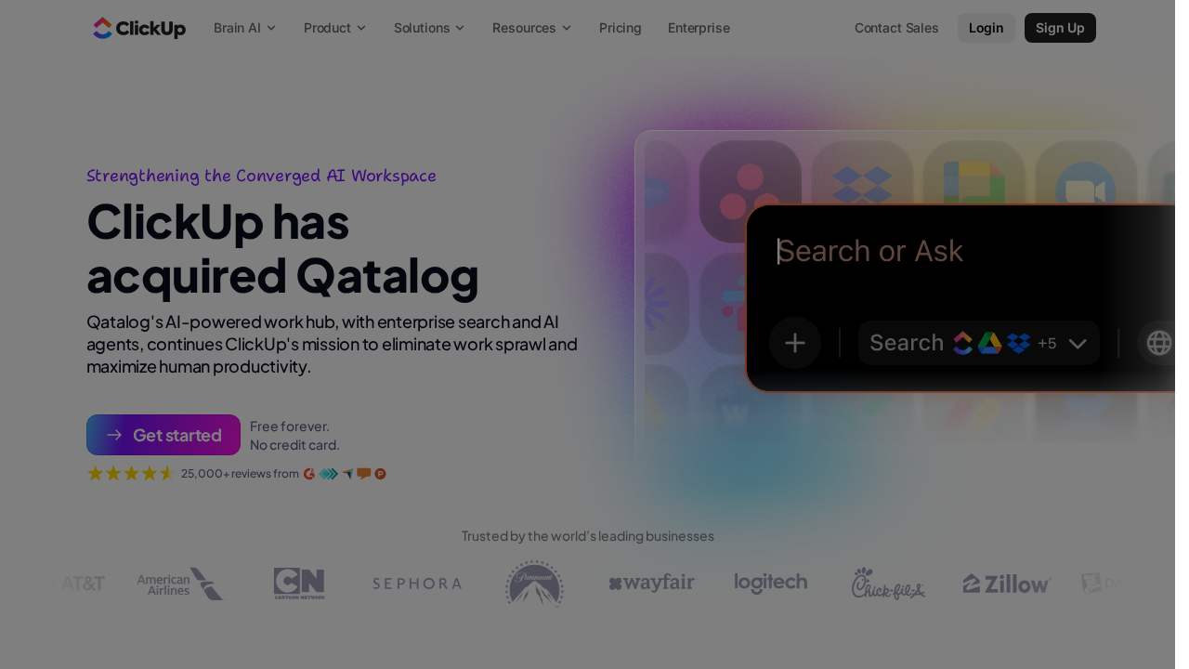Click the speech bubble review site icon
This screenshot has height=669, width=1189.
[x=364, y=473]
